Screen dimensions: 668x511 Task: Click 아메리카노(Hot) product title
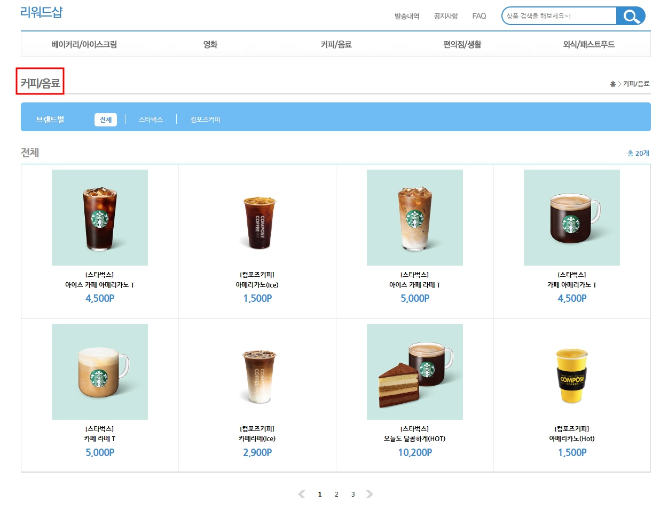pyautogui.click(x=572, y=438)
